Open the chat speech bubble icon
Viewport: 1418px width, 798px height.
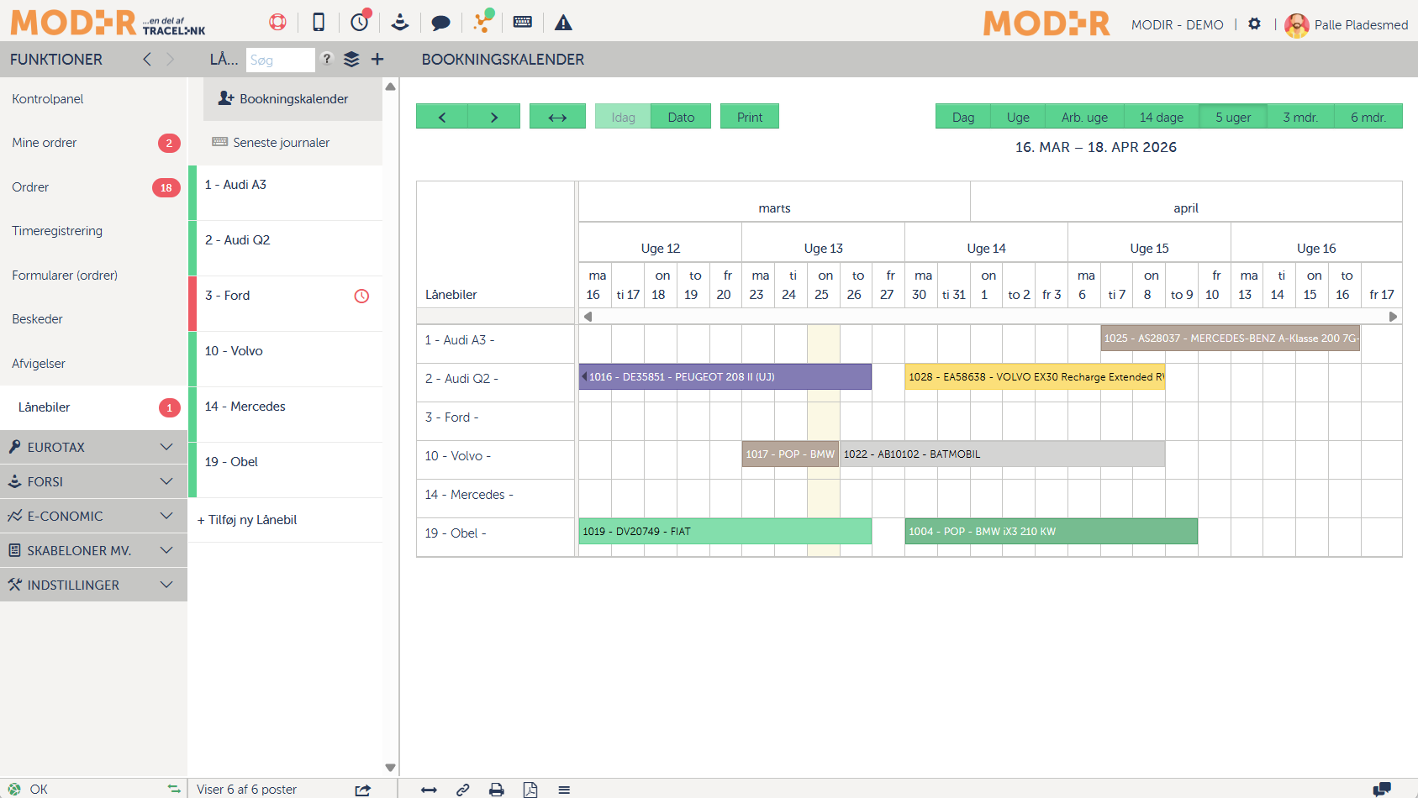coord(440,23)
